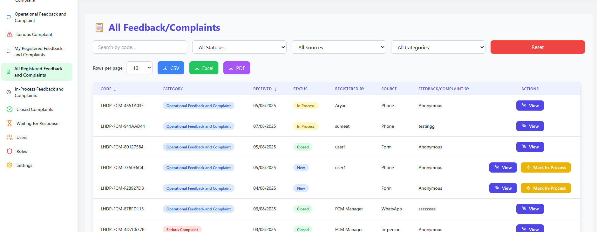Focus the Search by code field
597x232 pixels.
click(140, 47)
